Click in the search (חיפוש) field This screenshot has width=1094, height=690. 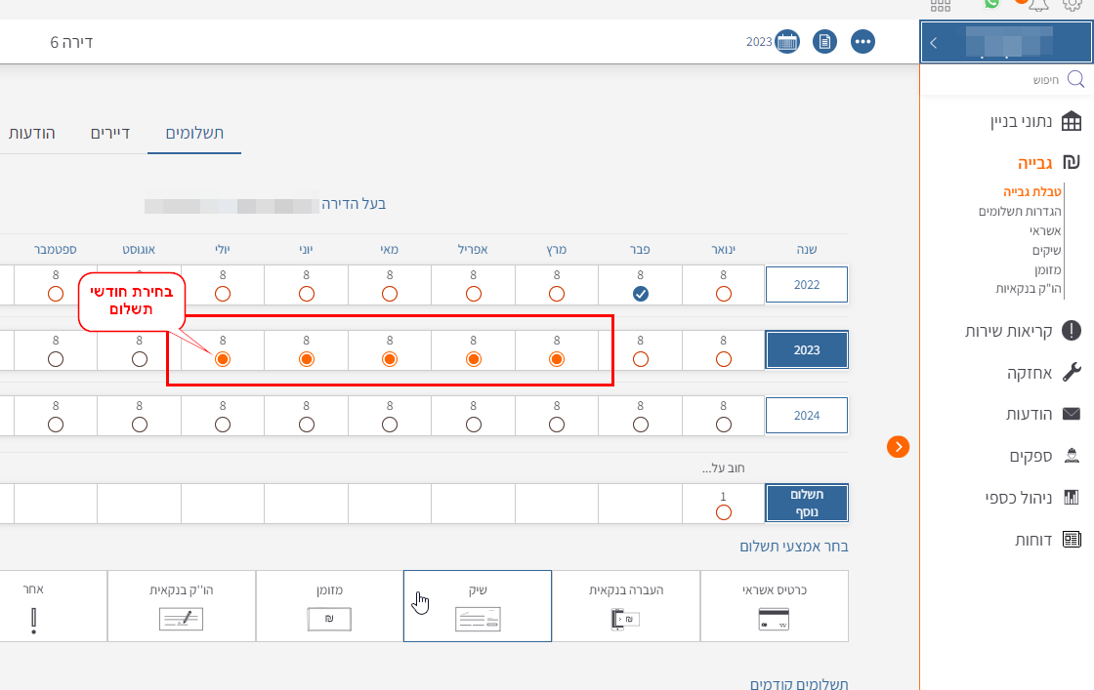(1016, 79)
